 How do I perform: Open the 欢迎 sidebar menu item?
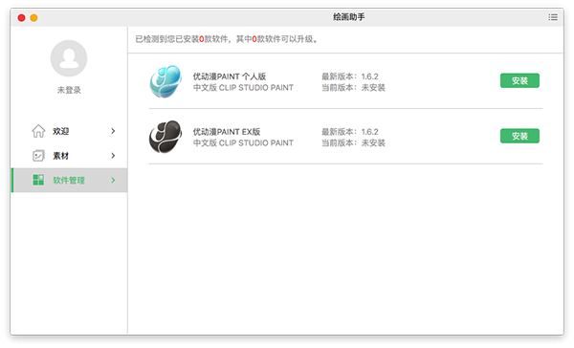(x=70, y=131)
